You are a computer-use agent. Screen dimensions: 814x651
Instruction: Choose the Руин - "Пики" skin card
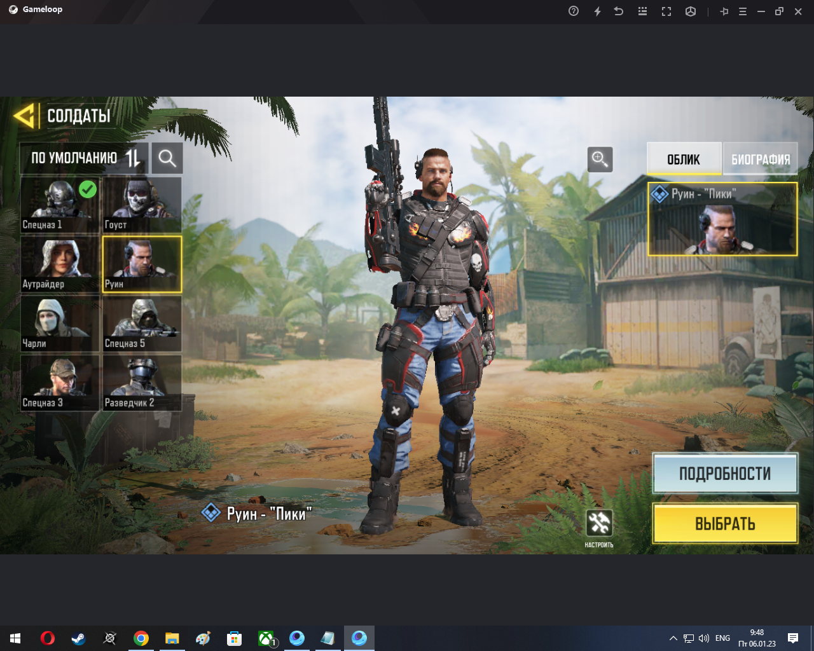[x=722, y=219]
